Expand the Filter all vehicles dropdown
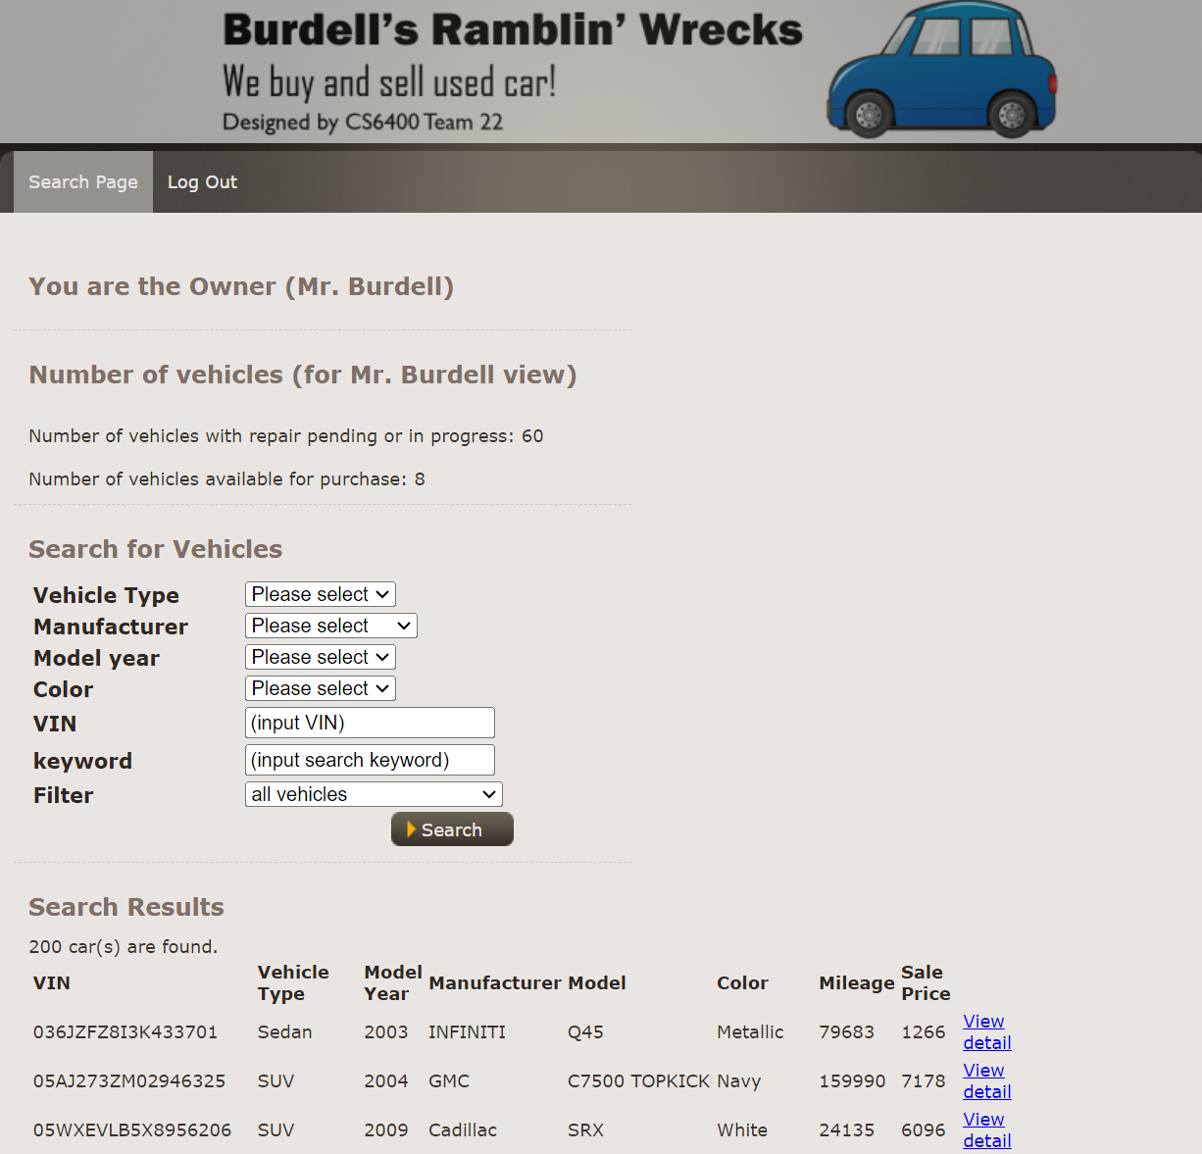Screen dimensions: 1202x1154 pos(374,794)
